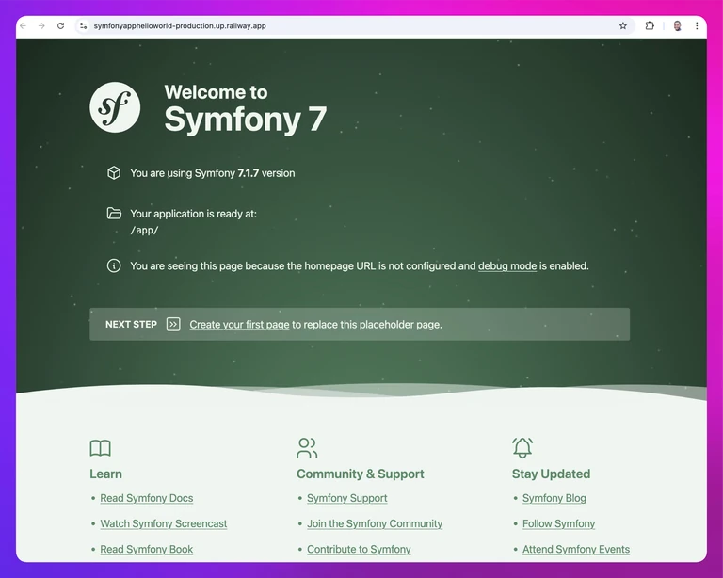Click the 7.1.7 version number text
The width and height of the screenshot is (723, 578).
coord(249,173)
